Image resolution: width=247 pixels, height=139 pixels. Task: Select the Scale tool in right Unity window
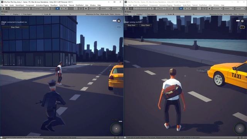(139, 8)
